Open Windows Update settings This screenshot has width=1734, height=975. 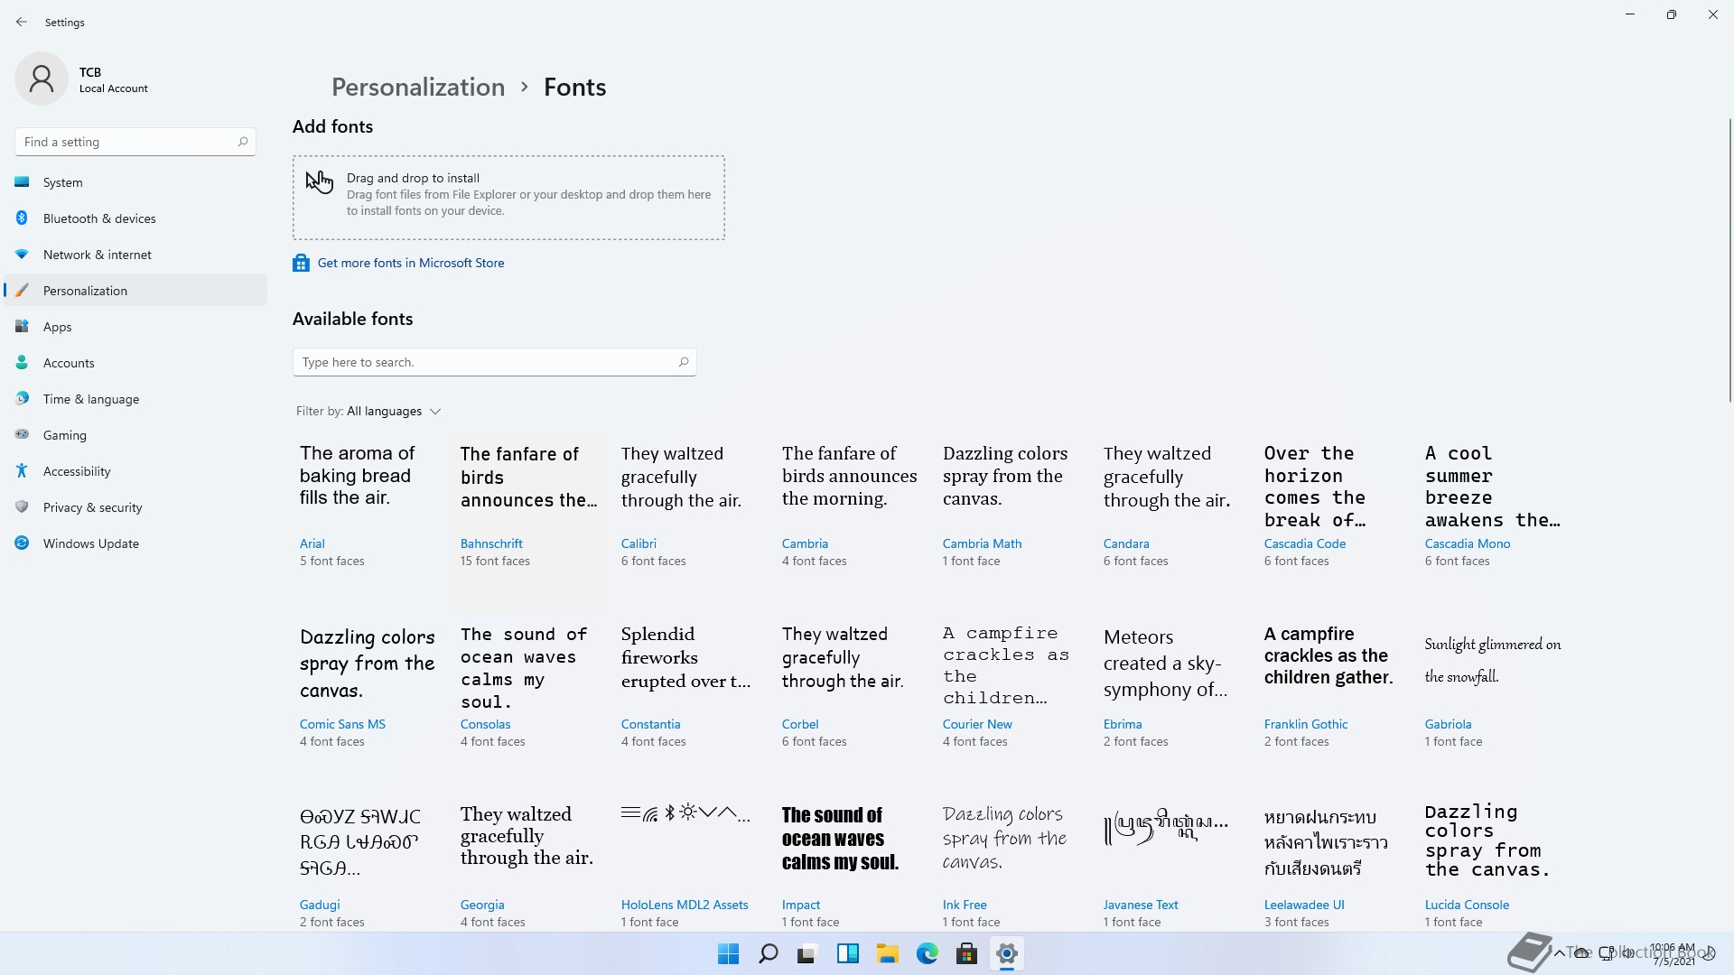point(135,543)
